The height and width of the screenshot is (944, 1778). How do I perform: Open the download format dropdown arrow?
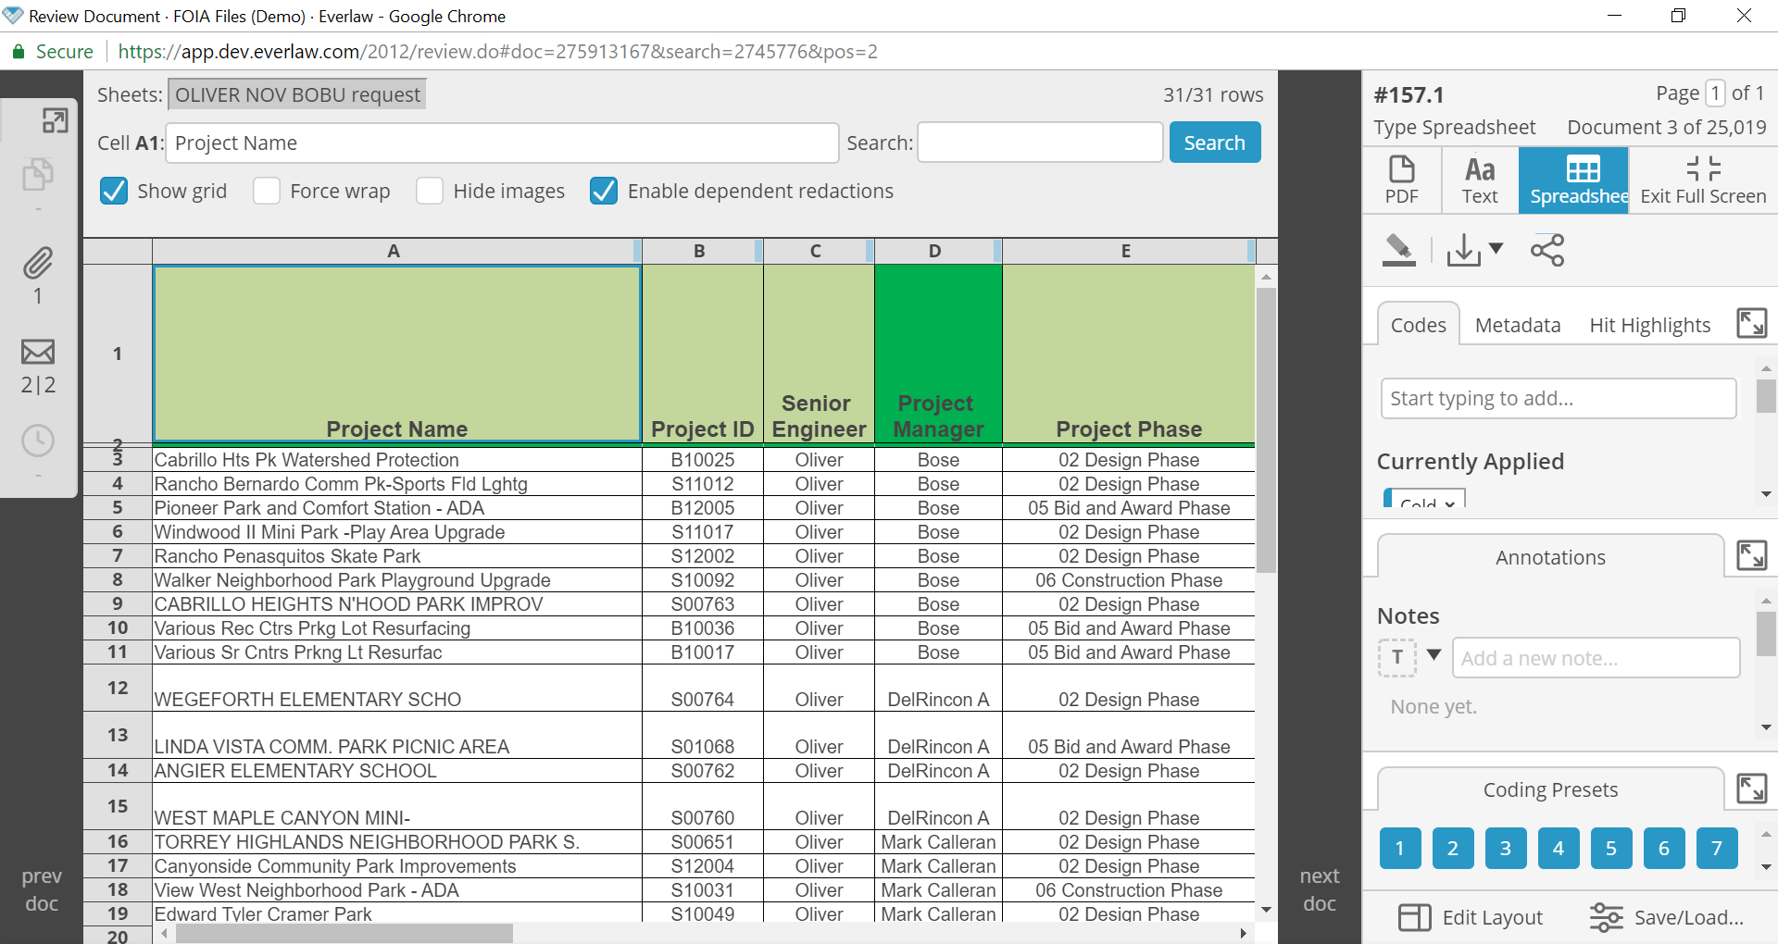point(1495,249)
